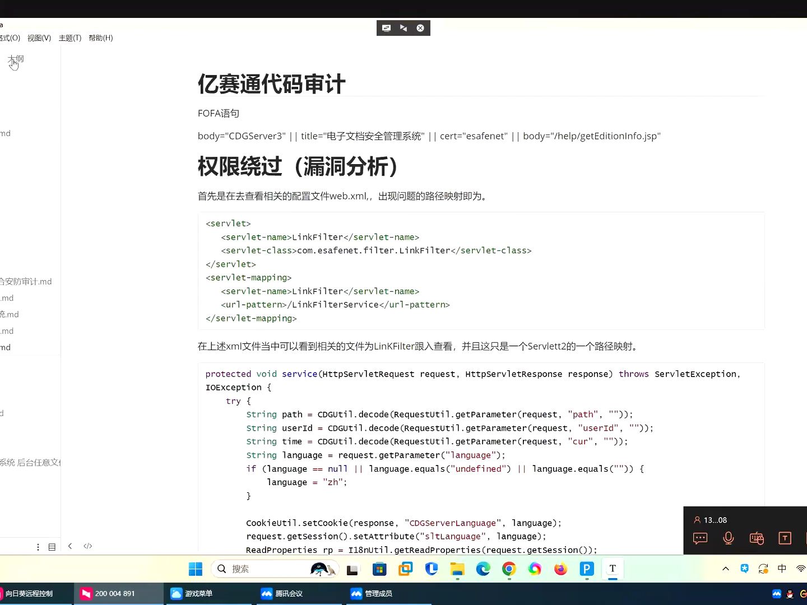Click the protected void service code line

click(473, 374)
